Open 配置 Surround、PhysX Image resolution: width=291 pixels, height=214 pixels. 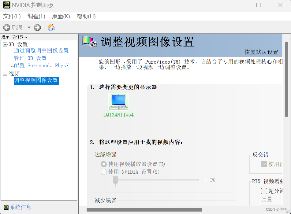41,65
